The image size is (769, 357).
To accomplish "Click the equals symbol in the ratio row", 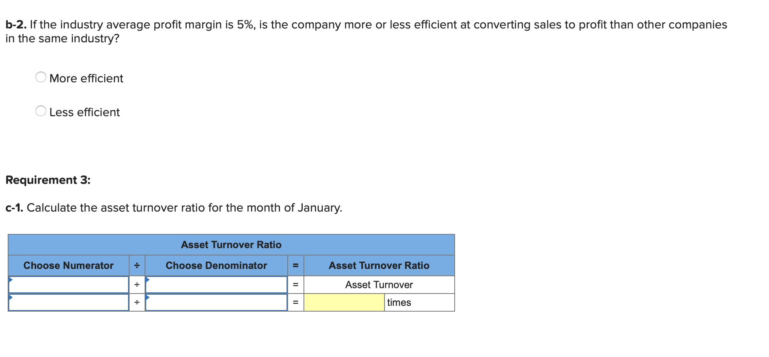I will coord(296,284).
